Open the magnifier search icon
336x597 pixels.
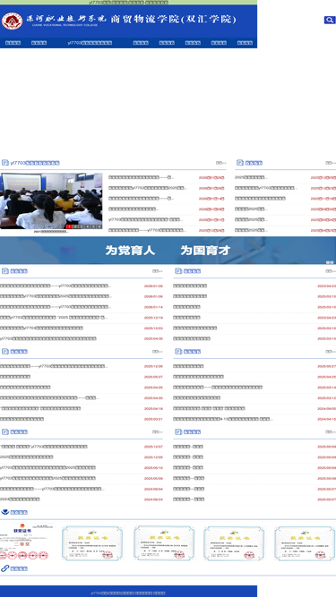coord(329,20)
